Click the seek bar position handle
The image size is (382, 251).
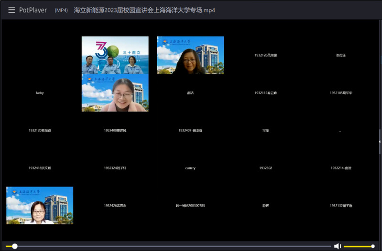pos(15,246)
